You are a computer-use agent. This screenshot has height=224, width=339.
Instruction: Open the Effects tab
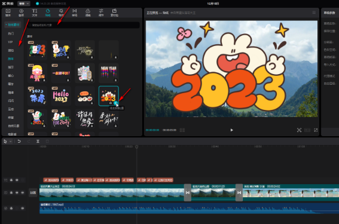pos(61,13)
